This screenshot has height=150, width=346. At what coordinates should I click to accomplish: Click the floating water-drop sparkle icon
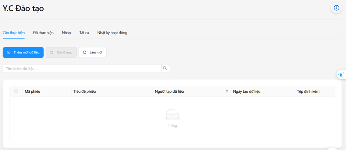pos(341,75)
